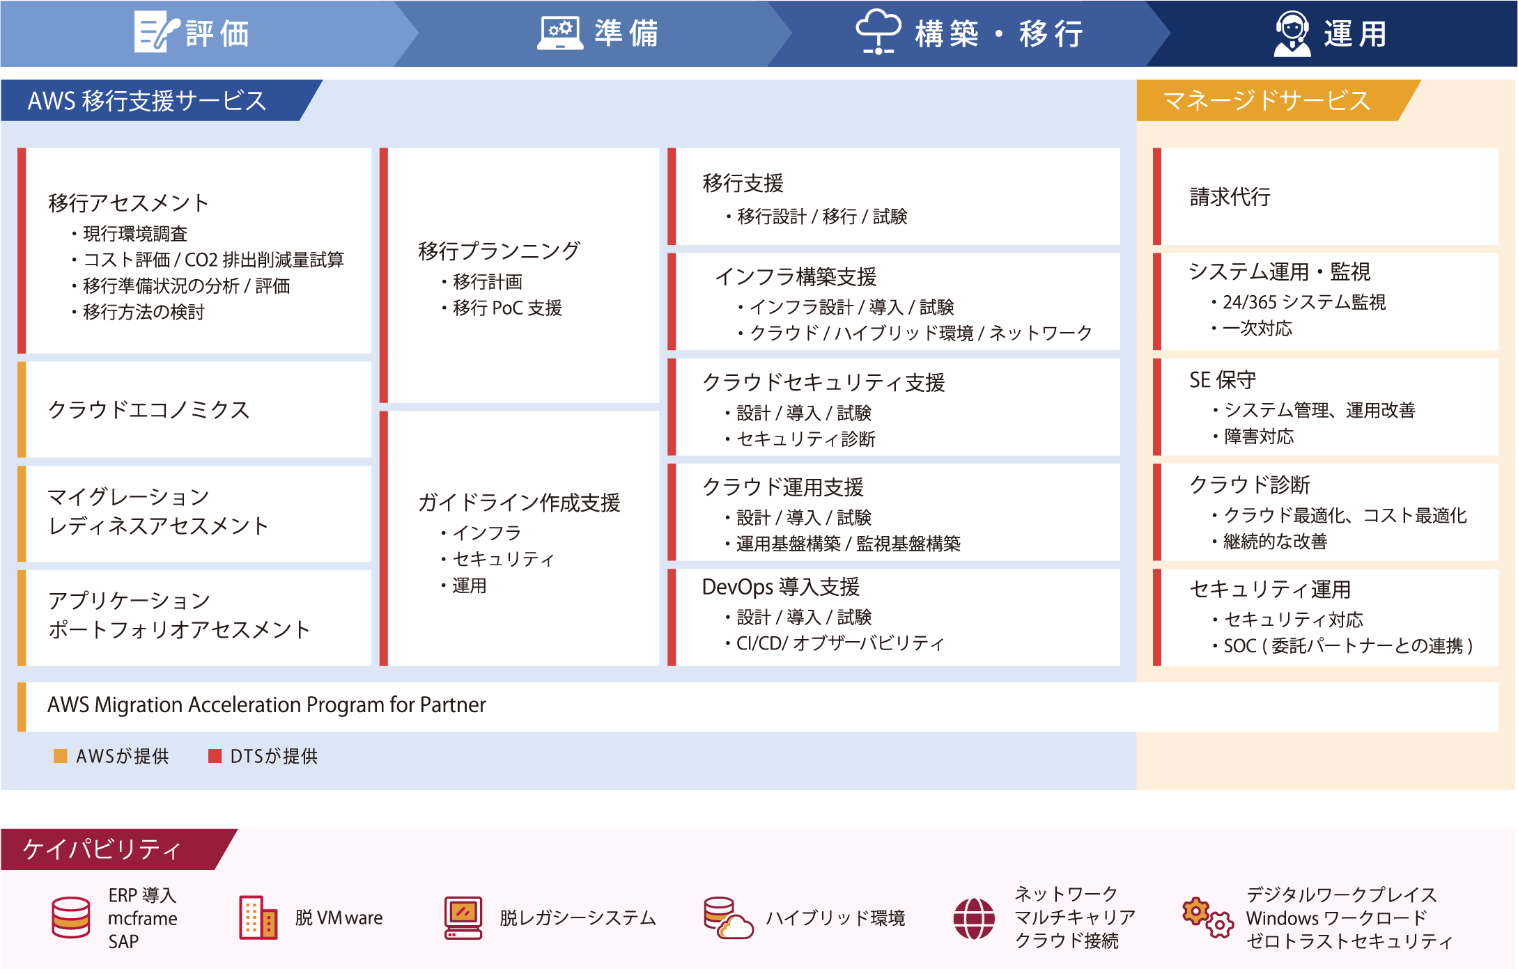Click the globe icon beside ネットワーク
This screenshot has width=1518, height=969.
[973, 918]
